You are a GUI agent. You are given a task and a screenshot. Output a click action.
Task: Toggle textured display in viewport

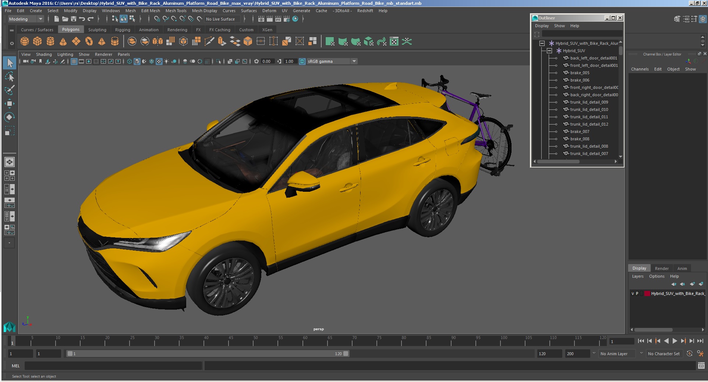click(159, 61)
